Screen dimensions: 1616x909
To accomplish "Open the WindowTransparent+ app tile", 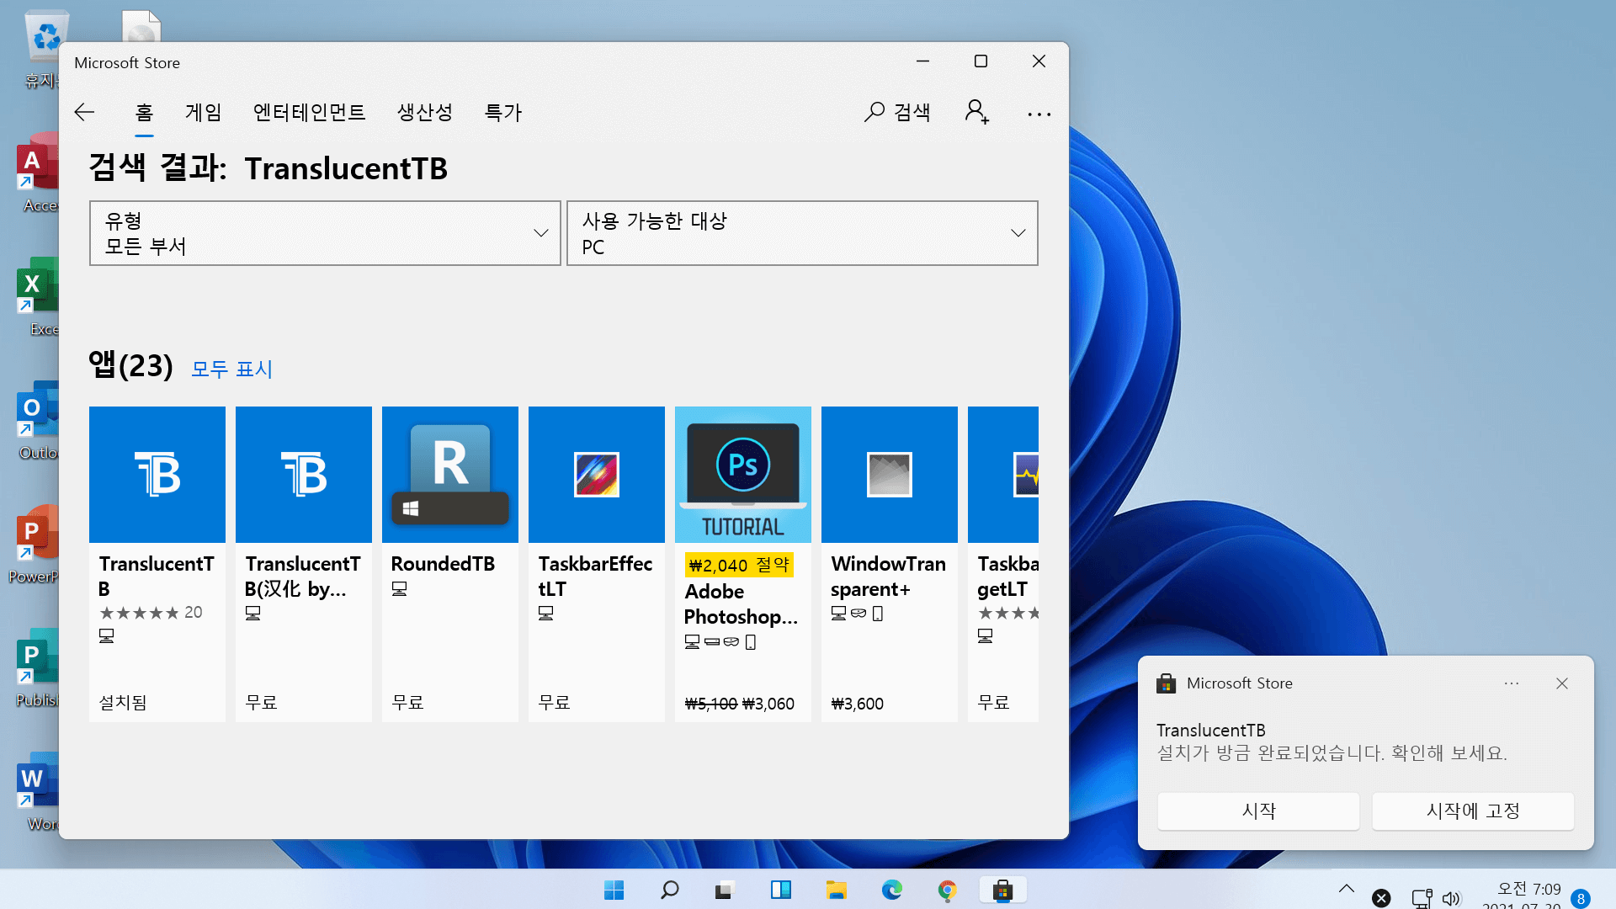I will [x=890, y=564].
